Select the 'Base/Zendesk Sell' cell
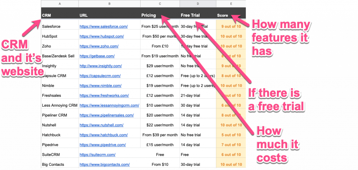 tap(60, 54)
